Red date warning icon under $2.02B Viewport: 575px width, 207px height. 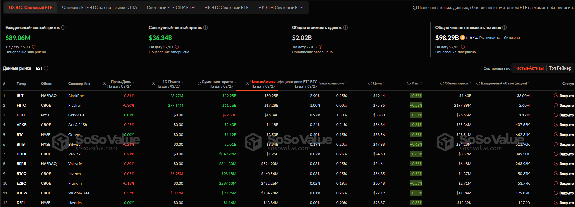(x=321, y=47)
